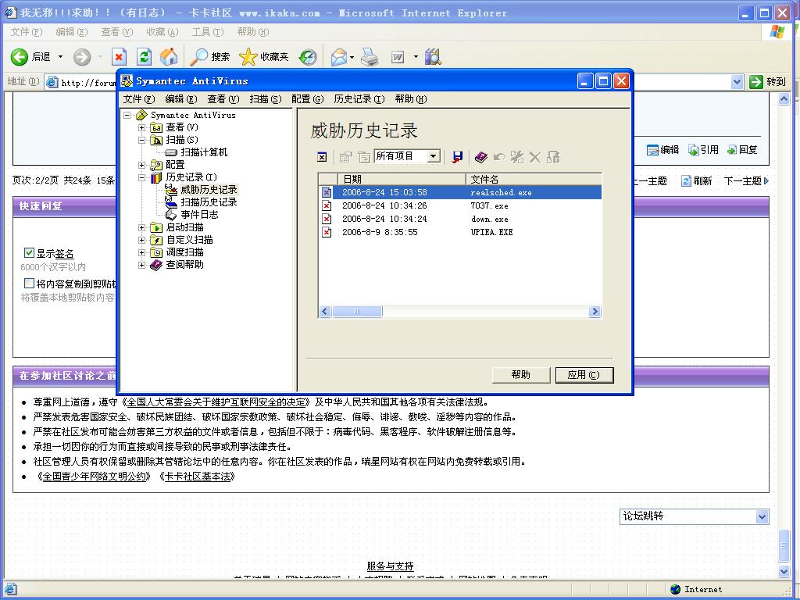
Task: Click the 引用 link in the forum post
Action: [703, 149]
